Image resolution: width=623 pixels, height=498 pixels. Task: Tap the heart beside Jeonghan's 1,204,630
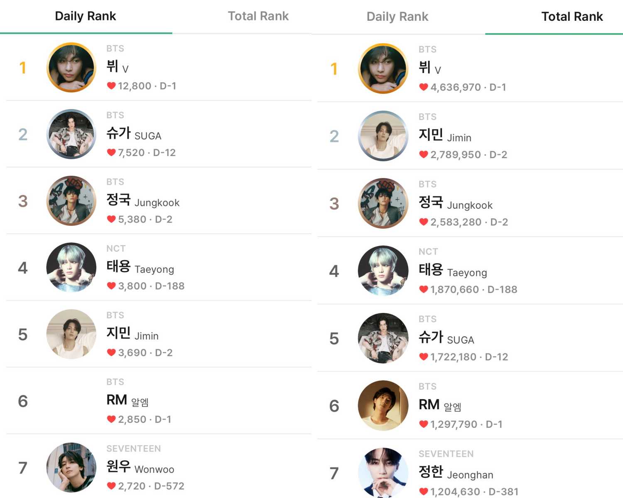[423, 492]
